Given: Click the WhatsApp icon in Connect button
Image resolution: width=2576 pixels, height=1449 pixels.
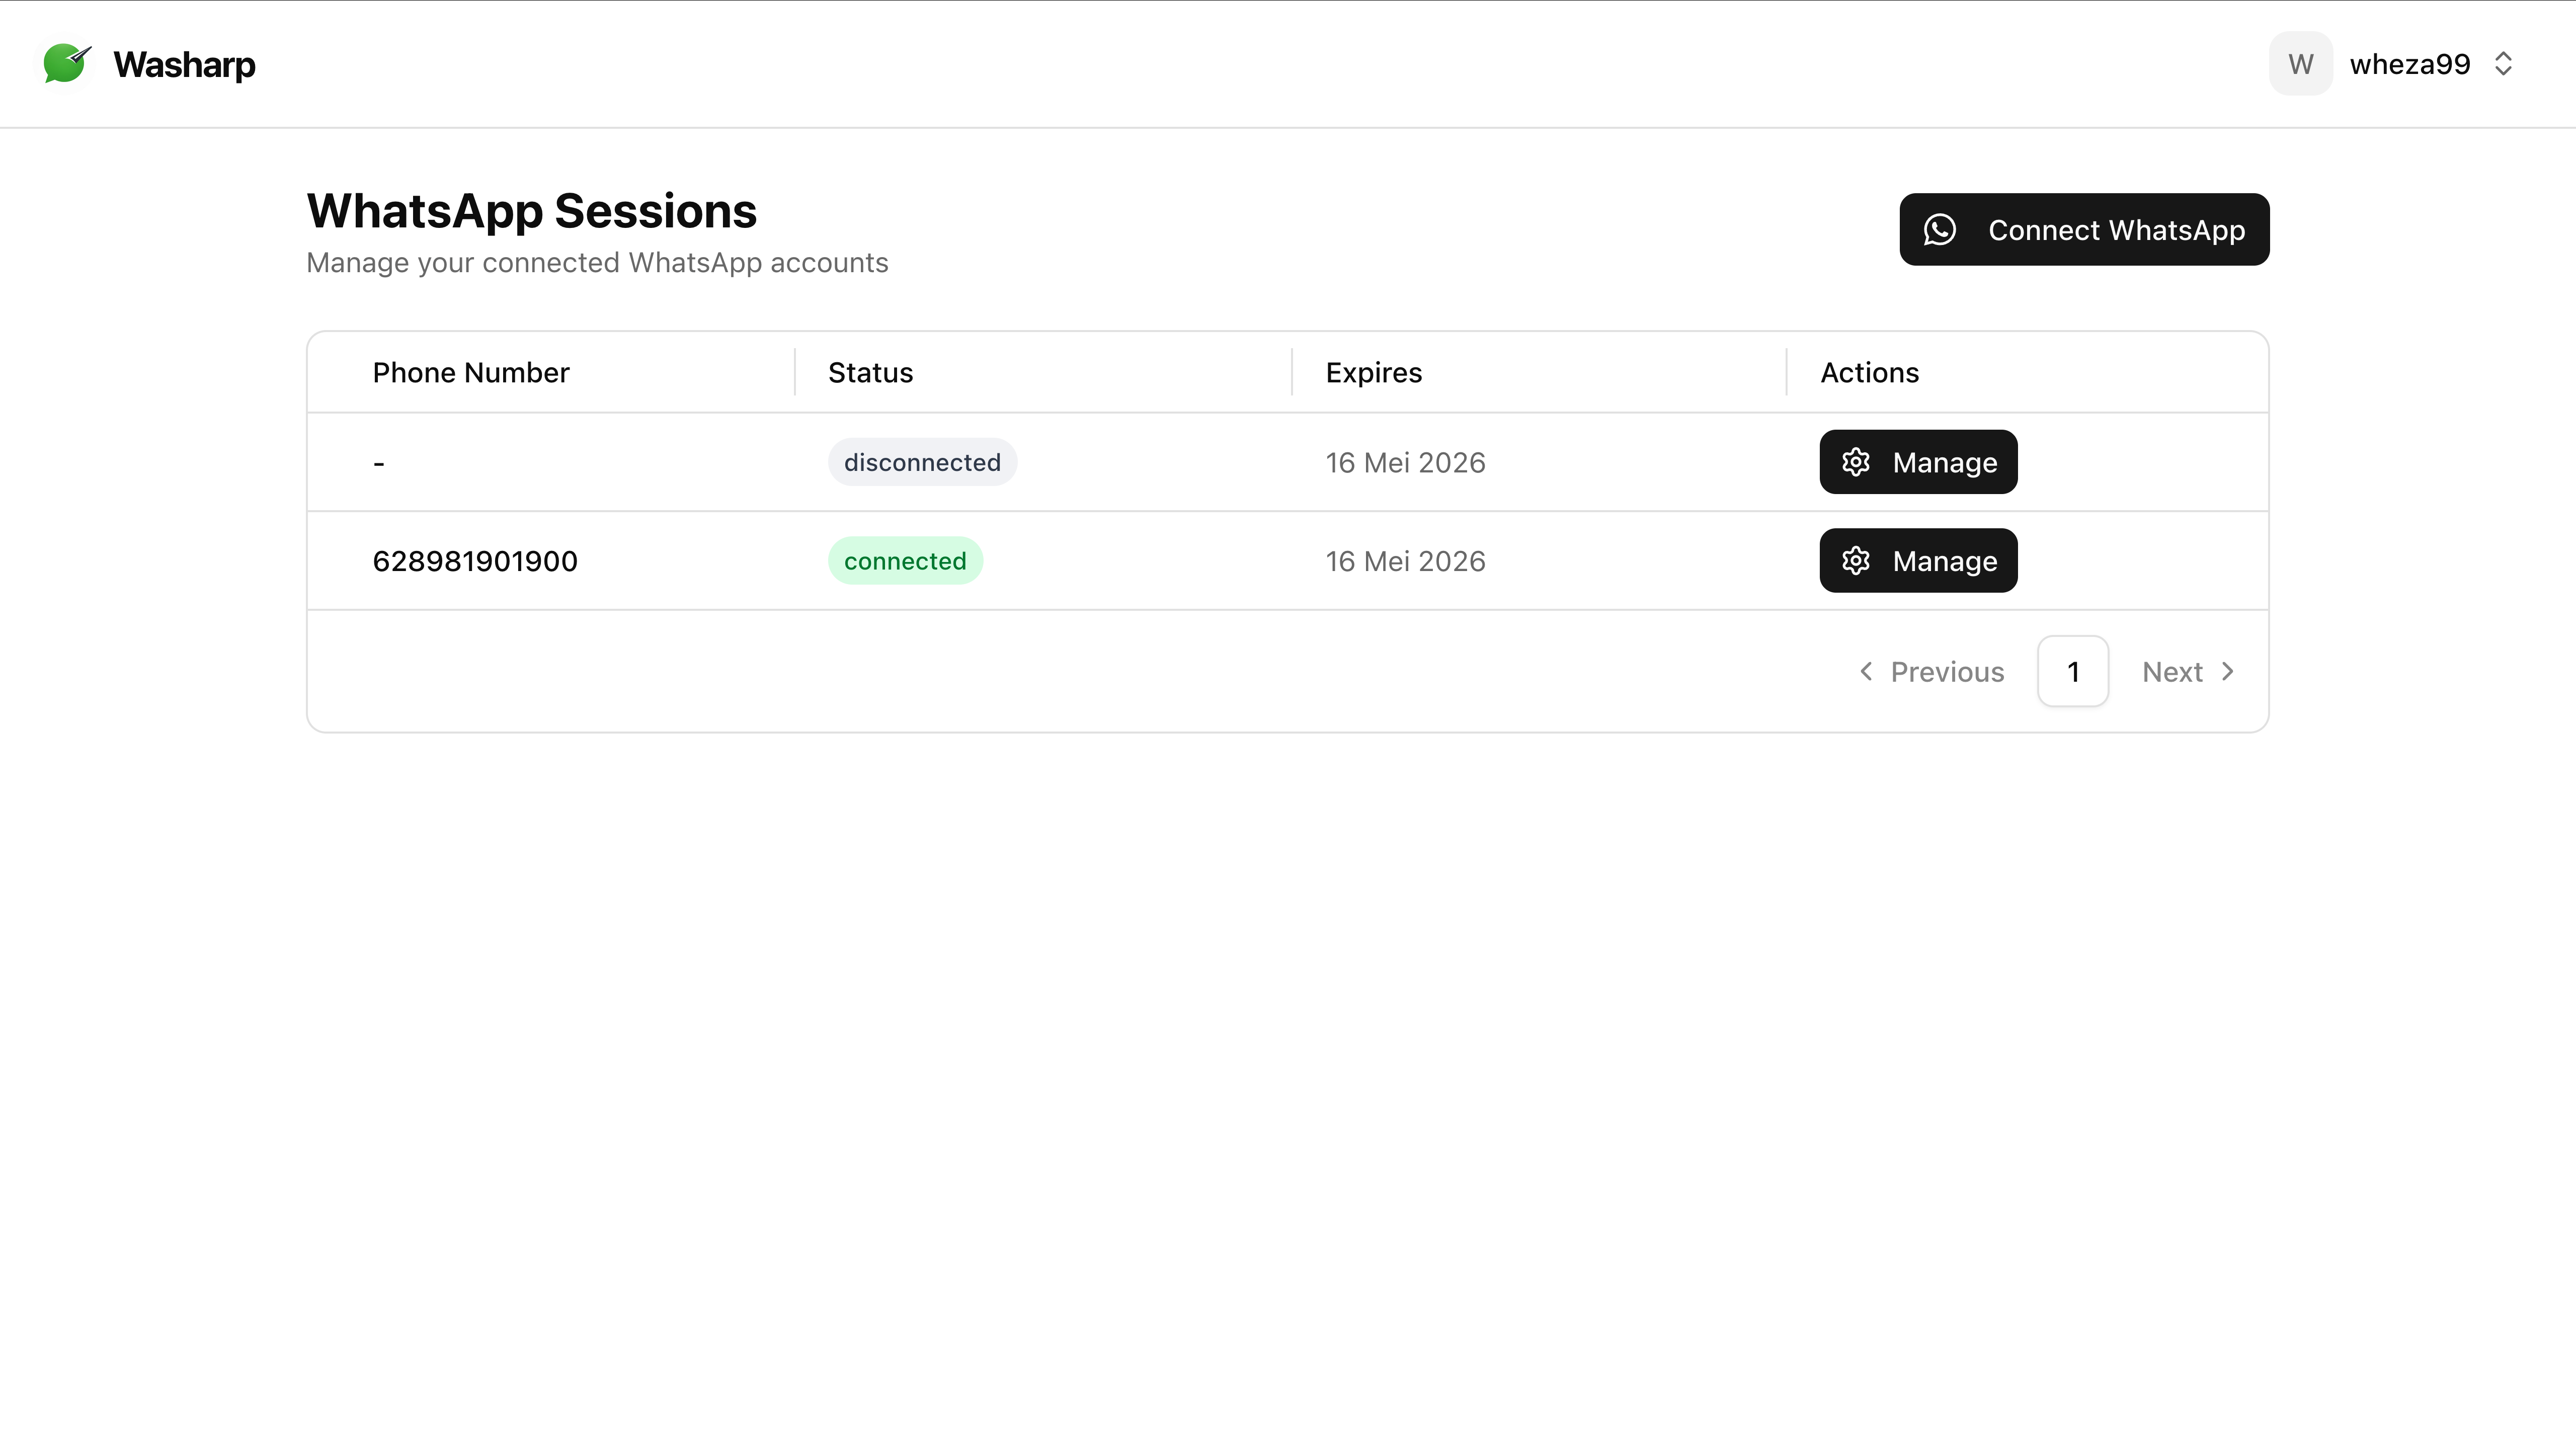Looking at the screenshot, I should 1940,230.
